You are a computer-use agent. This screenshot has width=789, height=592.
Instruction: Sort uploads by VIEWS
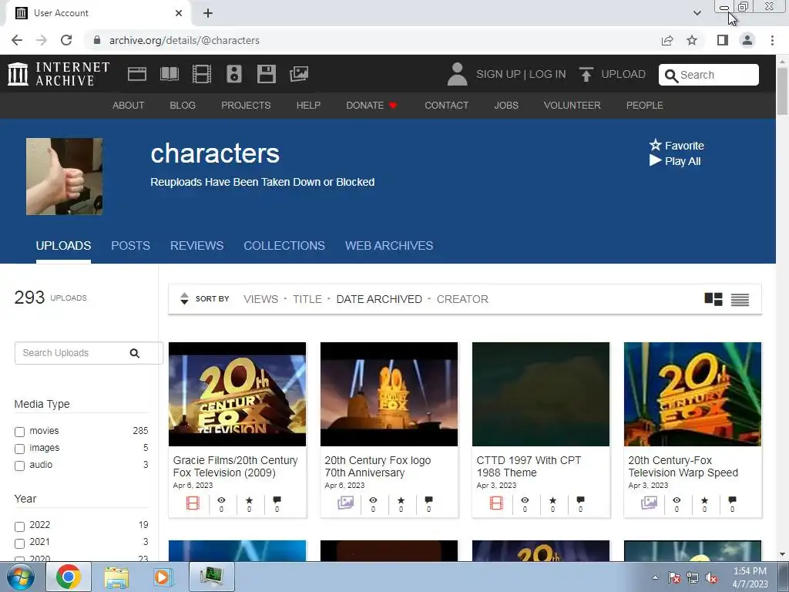click(x=260, y=299)
